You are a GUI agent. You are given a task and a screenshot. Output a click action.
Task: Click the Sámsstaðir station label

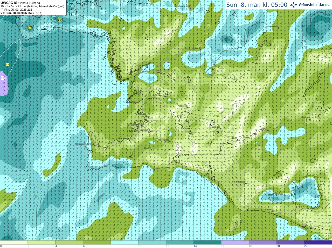pyautogui.click(x=239, y=181)
